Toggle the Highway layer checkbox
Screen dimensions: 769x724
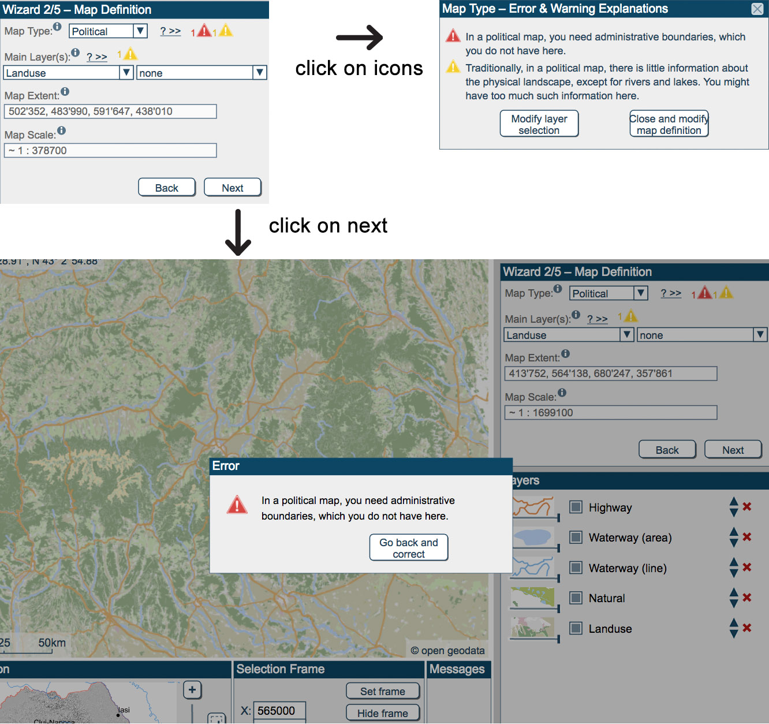point(576,507)
